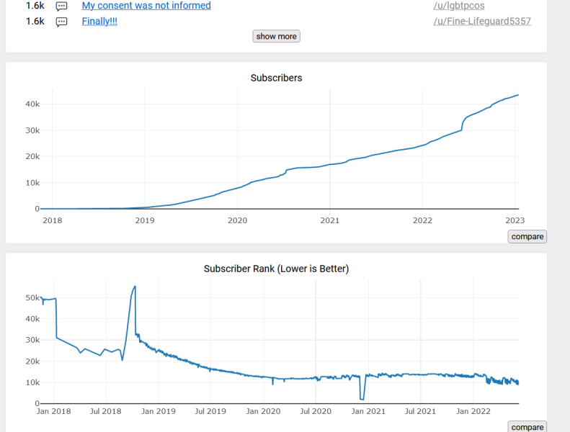Click comment icon next to "Finally!!!" post
570x432 pixels.
point(62,22)
